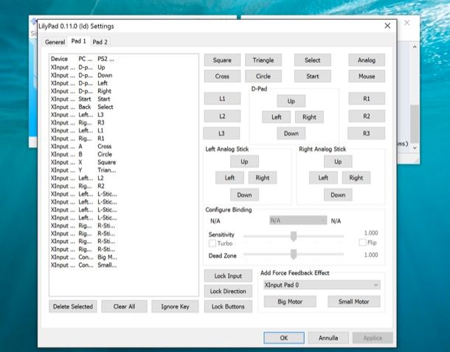Cancel with the Annulla button
450x352 pixels.
328,338
